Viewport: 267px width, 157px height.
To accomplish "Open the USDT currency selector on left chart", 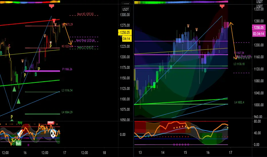I will (126, 9).
